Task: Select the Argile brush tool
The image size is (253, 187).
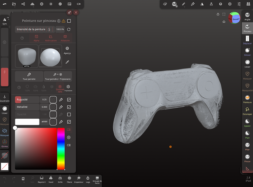Action: pos(247,16)
